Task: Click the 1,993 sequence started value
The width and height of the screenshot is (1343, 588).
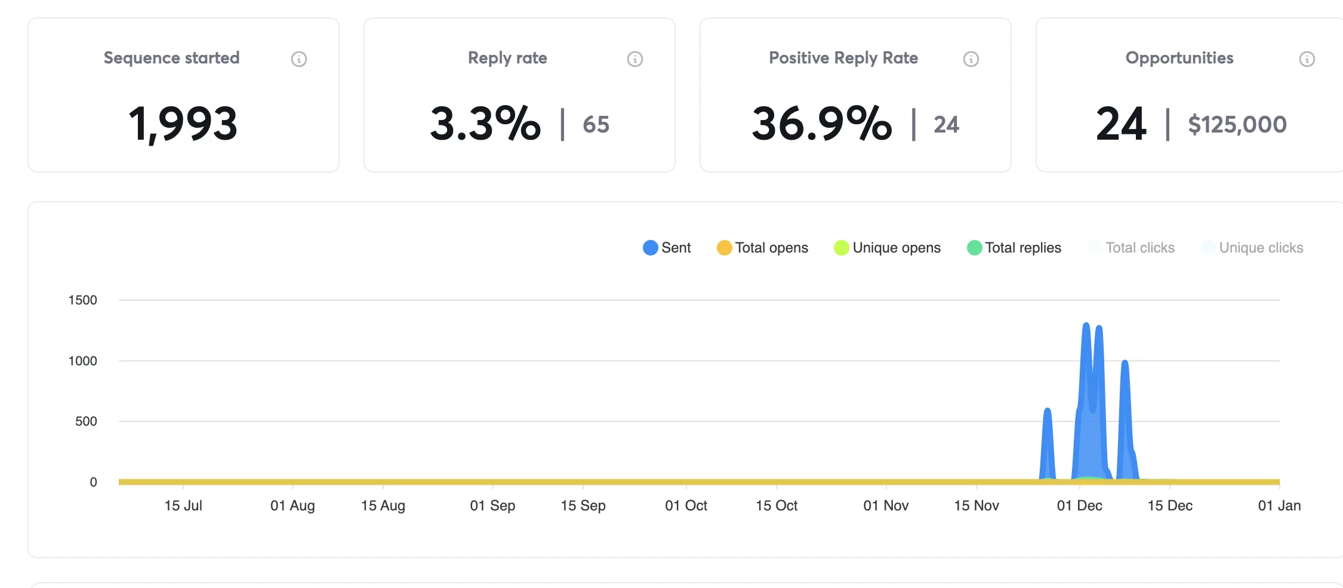Action: coord(183,124)
